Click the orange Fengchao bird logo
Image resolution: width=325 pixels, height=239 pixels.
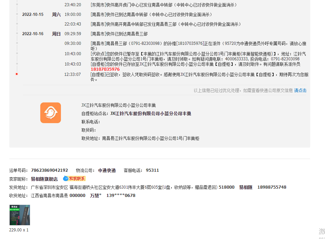pos(51,113)
